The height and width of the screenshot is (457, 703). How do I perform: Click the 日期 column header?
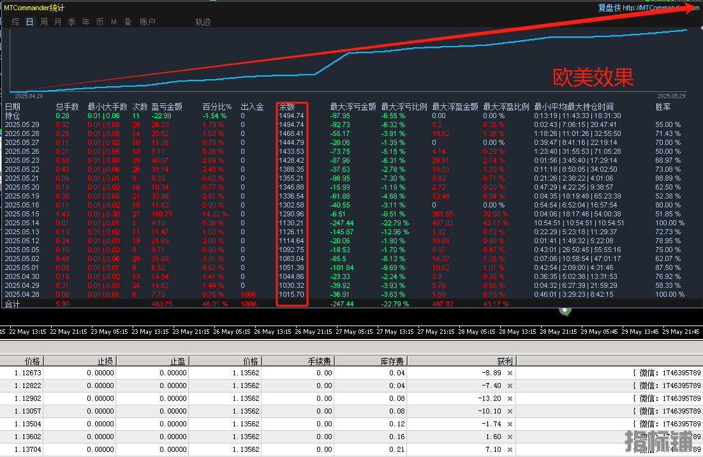pos(13,107)
